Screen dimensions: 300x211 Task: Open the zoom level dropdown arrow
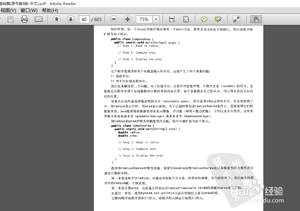tap(156, 19)
